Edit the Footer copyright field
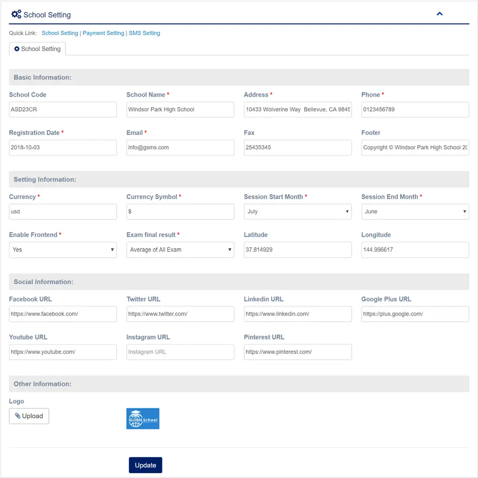The width and height of the screenshot is (478, 478). [415, 148]
